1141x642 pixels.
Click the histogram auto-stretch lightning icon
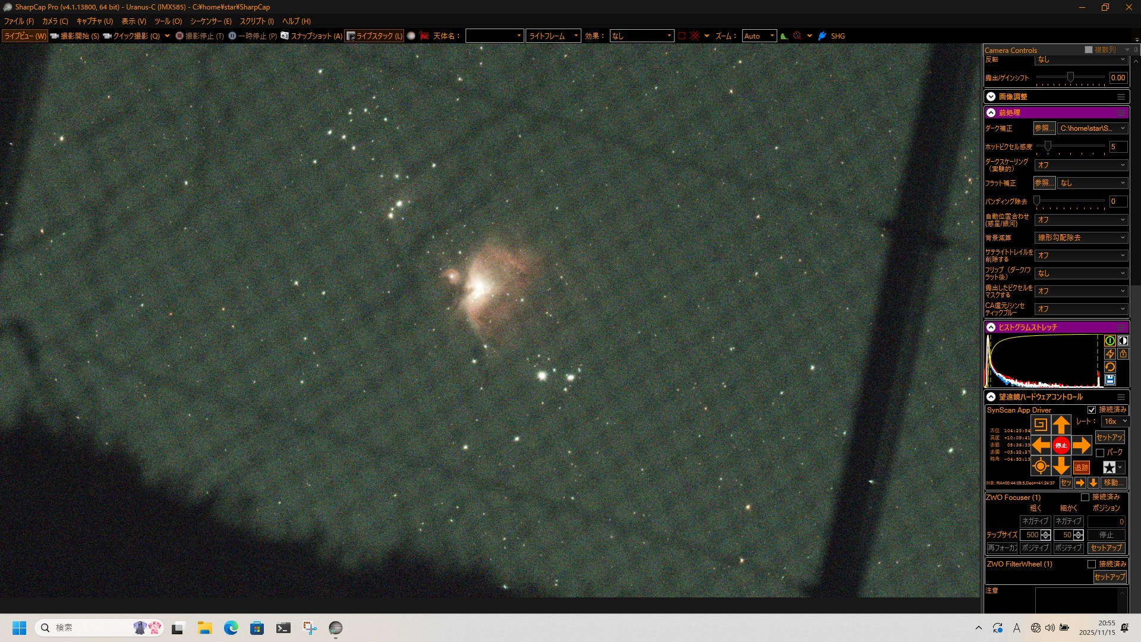(x=1110, y=354)
